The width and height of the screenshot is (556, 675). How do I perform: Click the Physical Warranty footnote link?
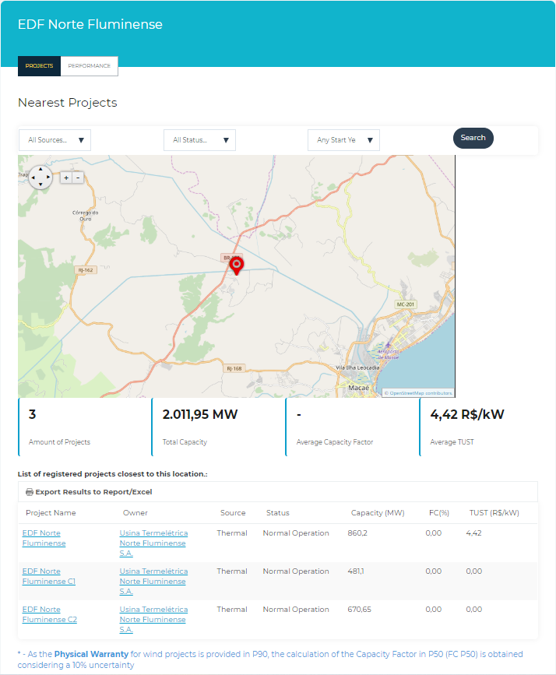click(x=91, y=654)
